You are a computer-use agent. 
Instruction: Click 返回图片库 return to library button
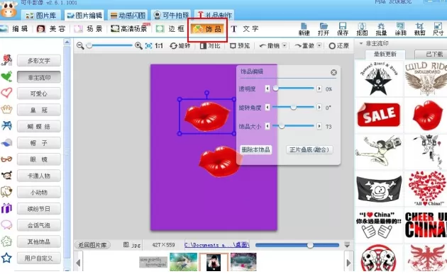pos(92,245)
